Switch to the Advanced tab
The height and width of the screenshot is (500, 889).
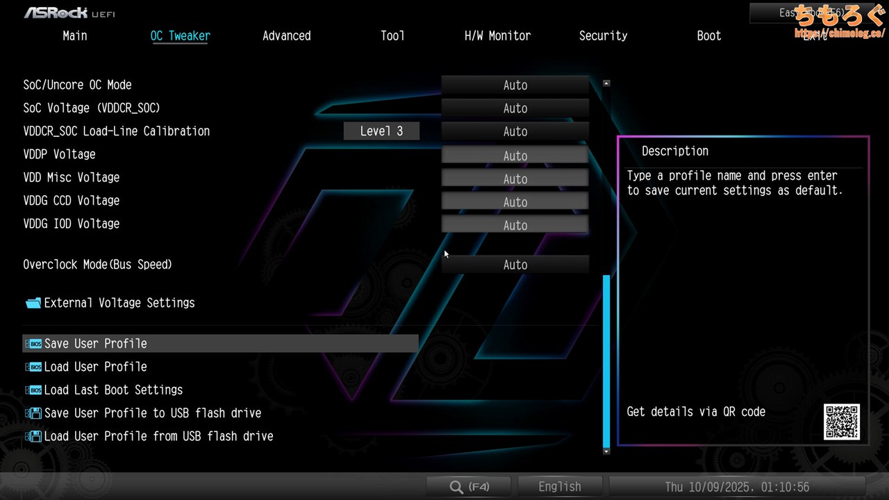pos(286,36)
